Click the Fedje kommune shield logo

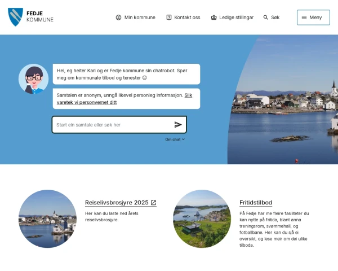tap(15, 17)
